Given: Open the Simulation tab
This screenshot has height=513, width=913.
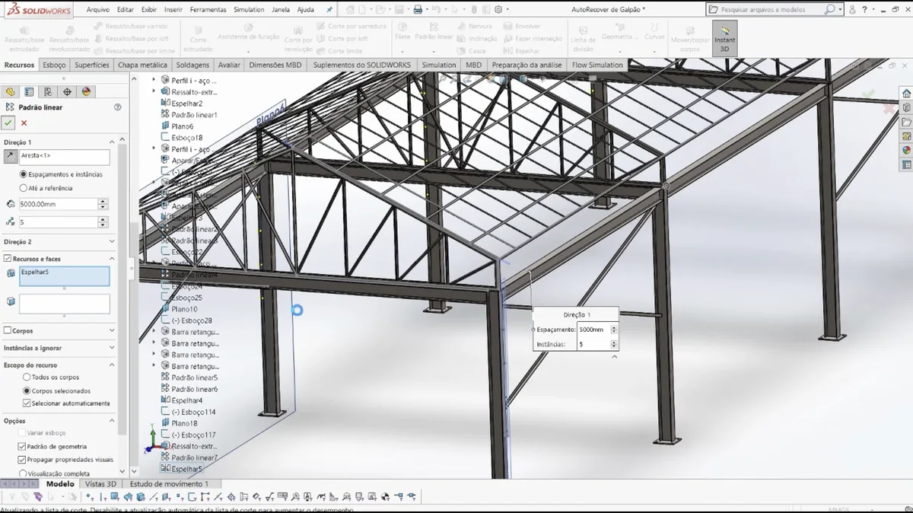Looking at the screenshot, I should point(439,65).
